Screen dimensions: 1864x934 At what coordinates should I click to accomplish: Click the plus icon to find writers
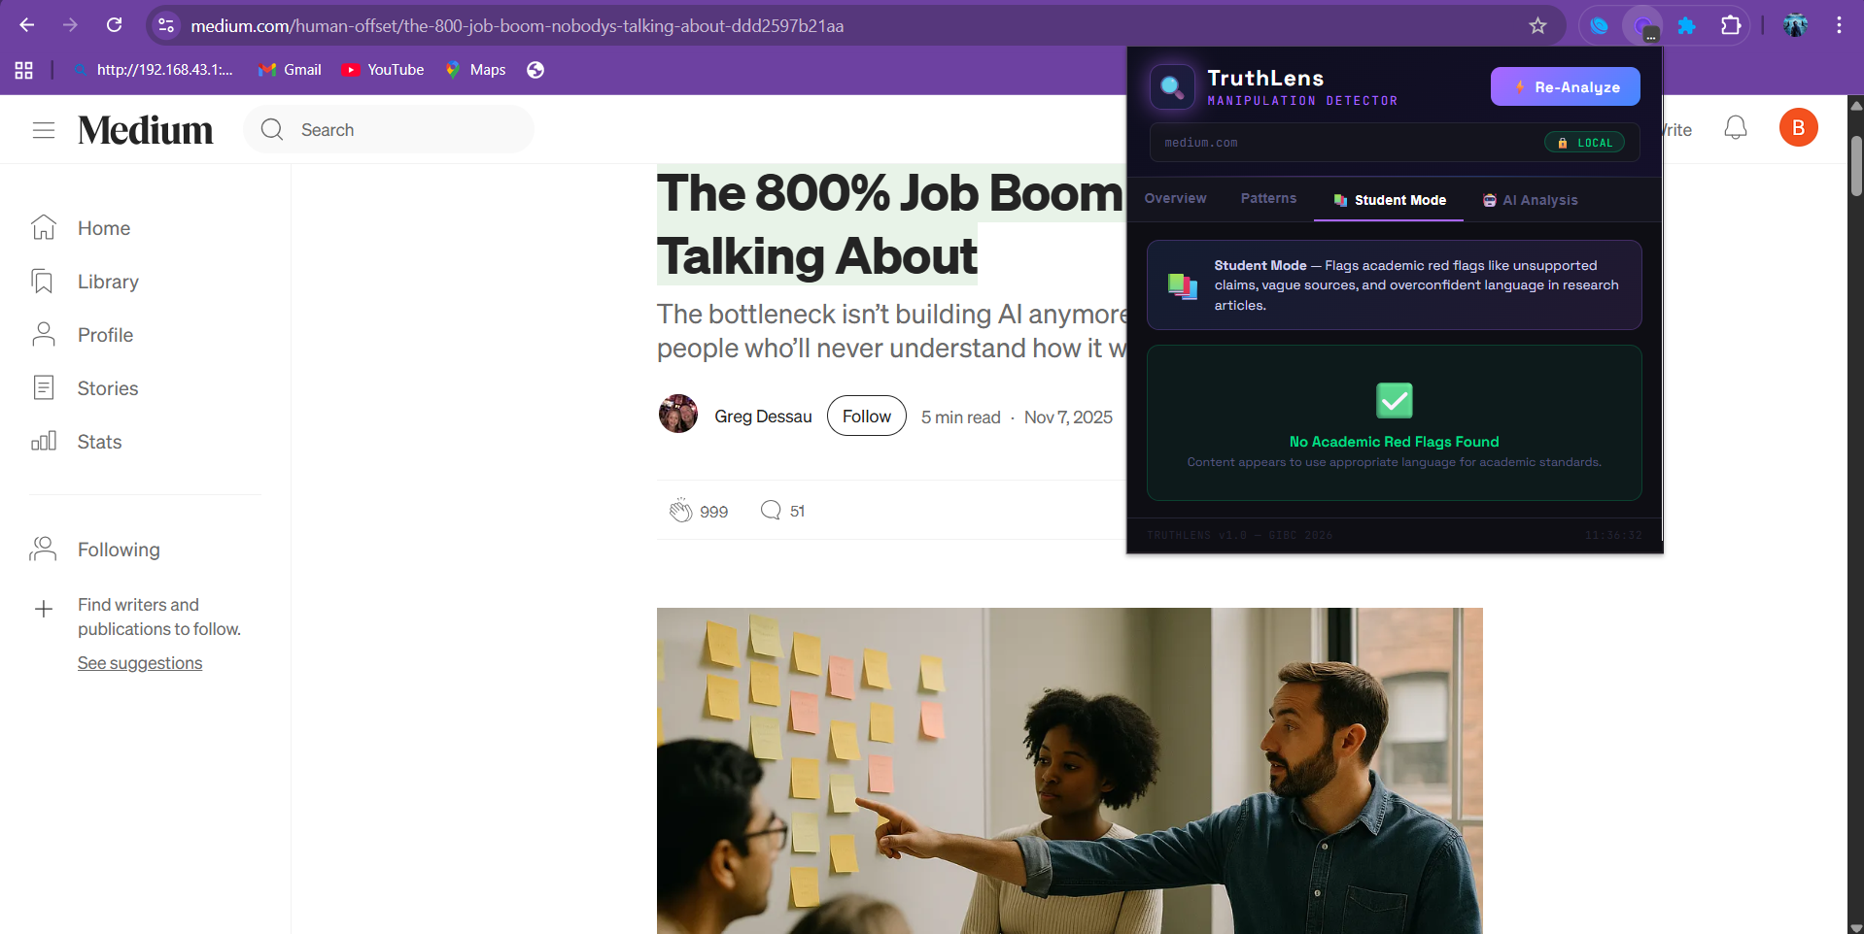coord(44,610)
